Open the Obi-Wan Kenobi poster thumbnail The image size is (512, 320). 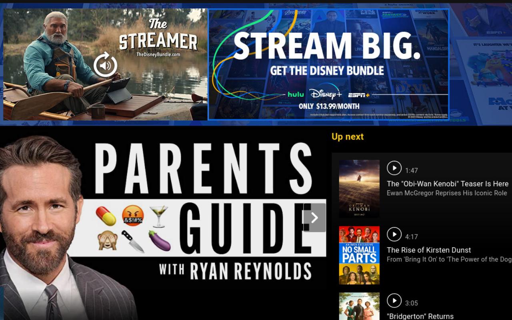pos(359,189)
